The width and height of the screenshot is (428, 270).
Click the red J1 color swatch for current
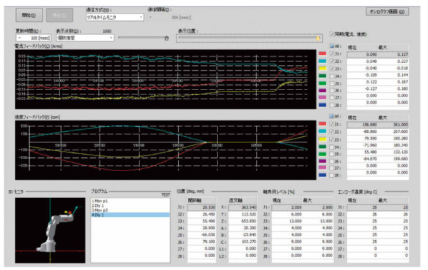[x=322, y=55]
